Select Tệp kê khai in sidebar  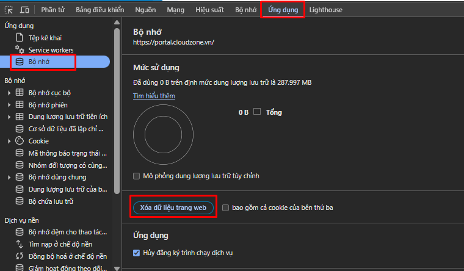pyautogui.click(x=45, y=38)
